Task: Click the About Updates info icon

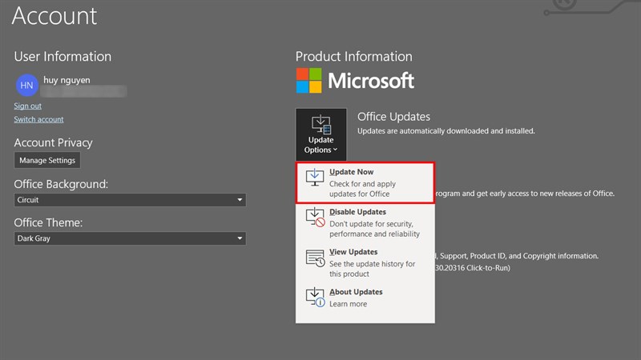Action: pos(315,297)
